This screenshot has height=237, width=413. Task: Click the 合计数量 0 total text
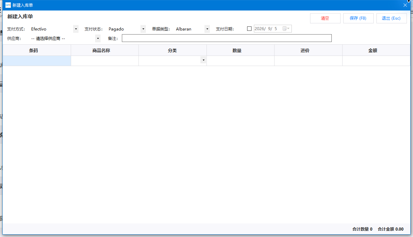362,229
